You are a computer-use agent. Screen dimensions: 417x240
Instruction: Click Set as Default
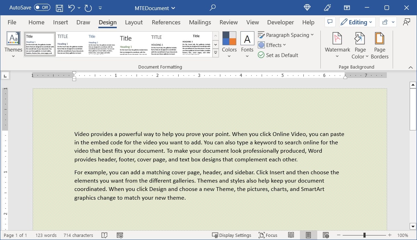click(278, 55)
